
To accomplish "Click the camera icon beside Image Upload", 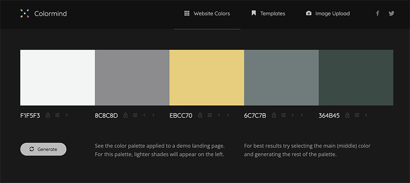I will coord(309,13).
